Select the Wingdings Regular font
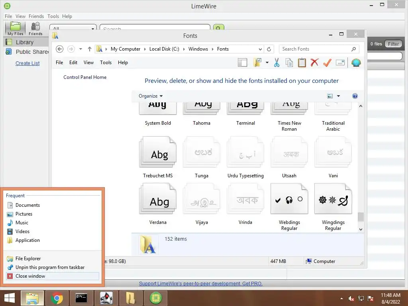The height and width of the screenshot is (306, 408). [333, 207]
